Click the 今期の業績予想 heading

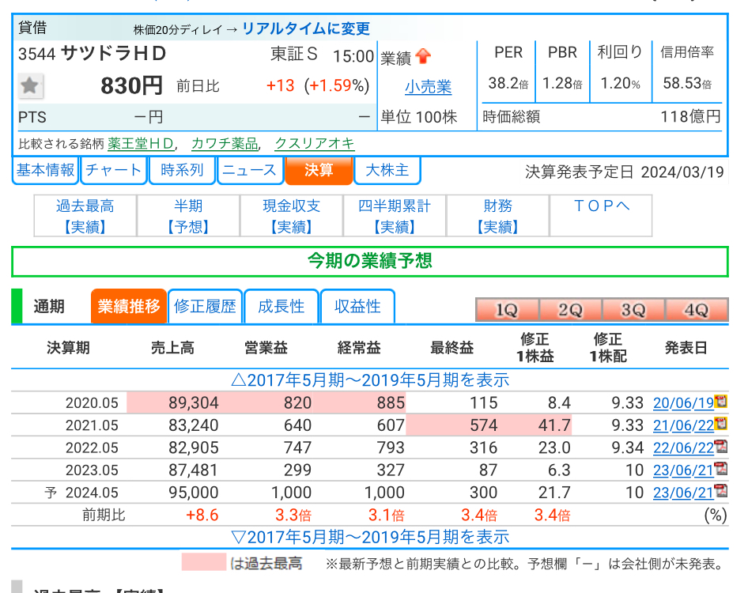(x=370, y=261)
